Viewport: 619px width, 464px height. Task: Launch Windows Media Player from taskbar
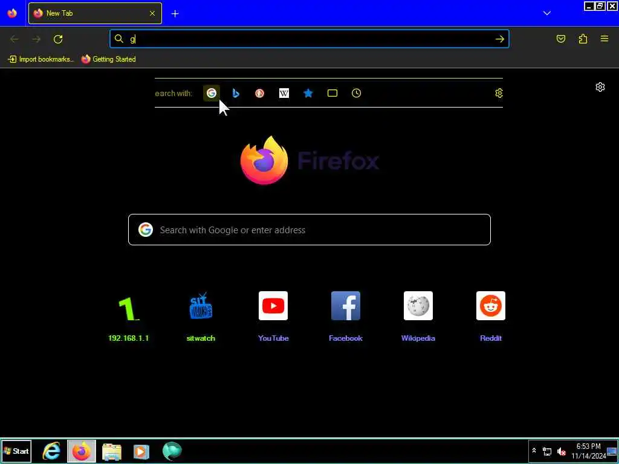[141, 451]
